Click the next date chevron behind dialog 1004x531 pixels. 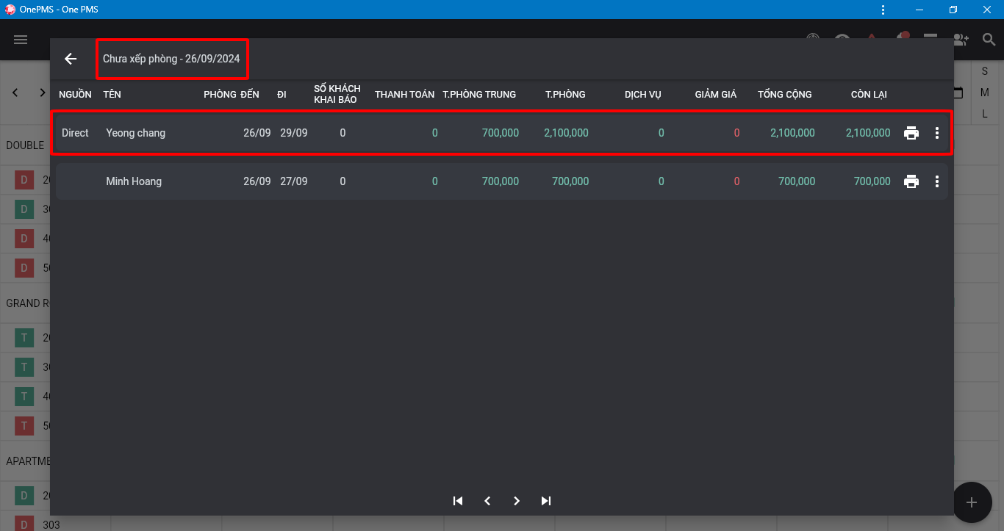tap(43, 93)
